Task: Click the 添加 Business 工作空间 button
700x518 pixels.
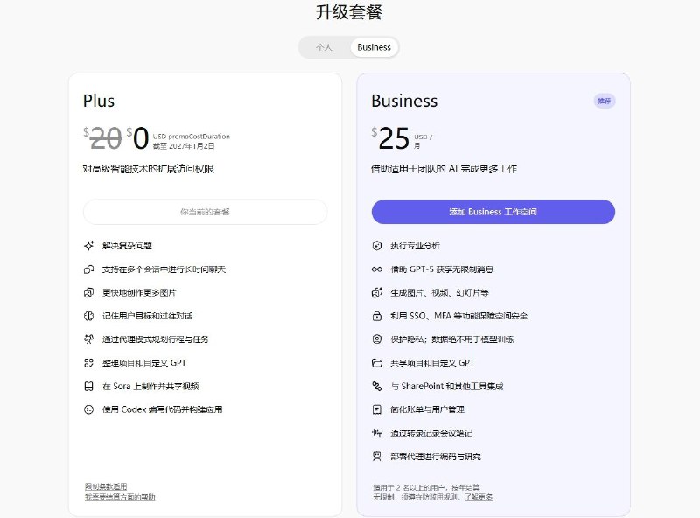Action: [x=493, y=212]
